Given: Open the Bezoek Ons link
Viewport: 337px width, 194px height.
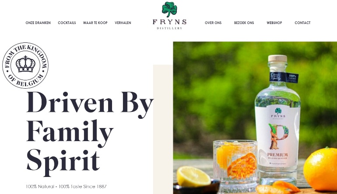Looking at the screenshot, I should tap(244, 23).
